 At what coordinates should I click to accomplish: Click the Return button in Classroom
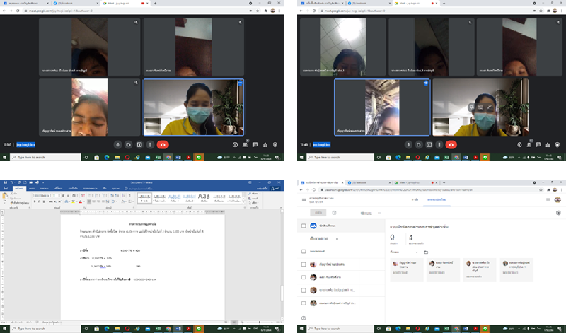coord(320,212)
